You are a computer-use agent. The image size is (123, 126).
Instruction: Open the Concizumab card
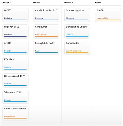[46, 32]
